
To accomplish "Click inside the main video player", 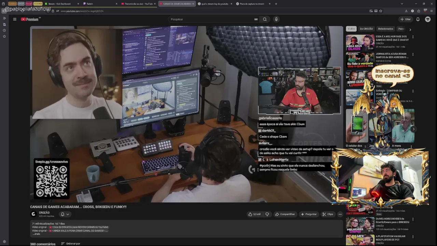I will point(186,114).
